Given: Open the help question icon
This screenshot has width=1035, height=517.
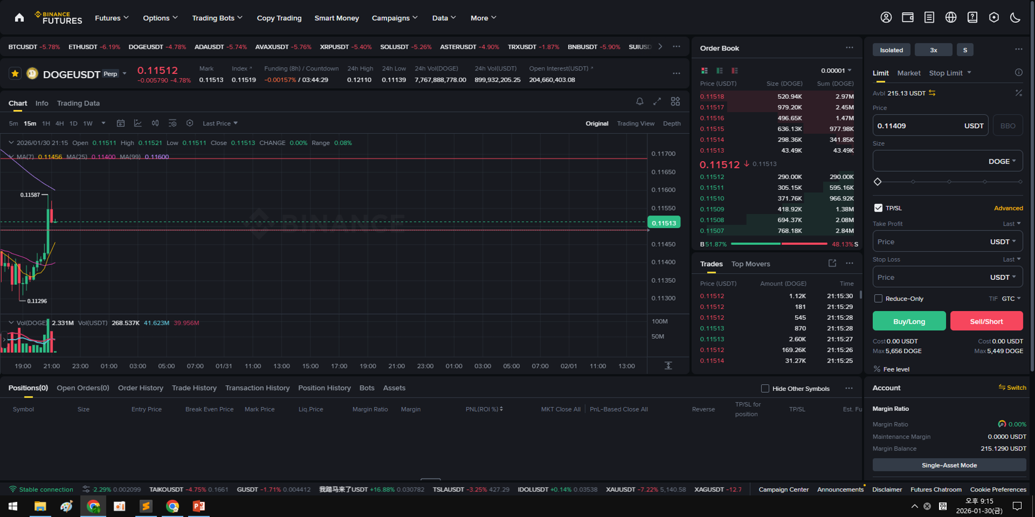Looking at the screenshot, I should tap(972, 18).
